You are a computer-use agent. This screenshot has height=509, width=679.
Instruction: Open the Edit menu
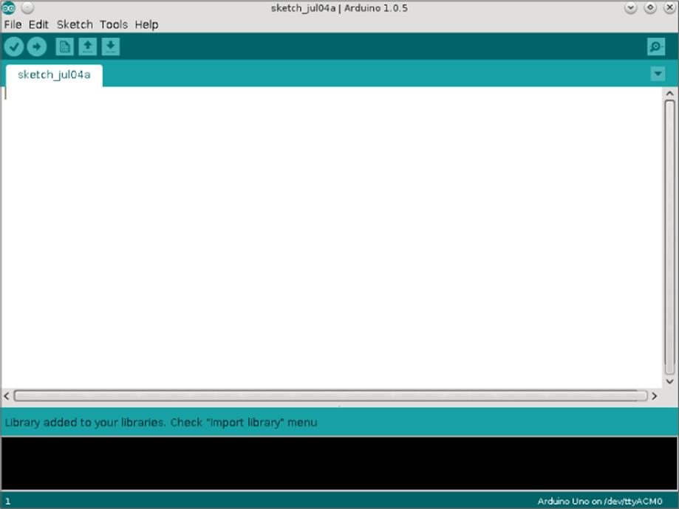38,24
